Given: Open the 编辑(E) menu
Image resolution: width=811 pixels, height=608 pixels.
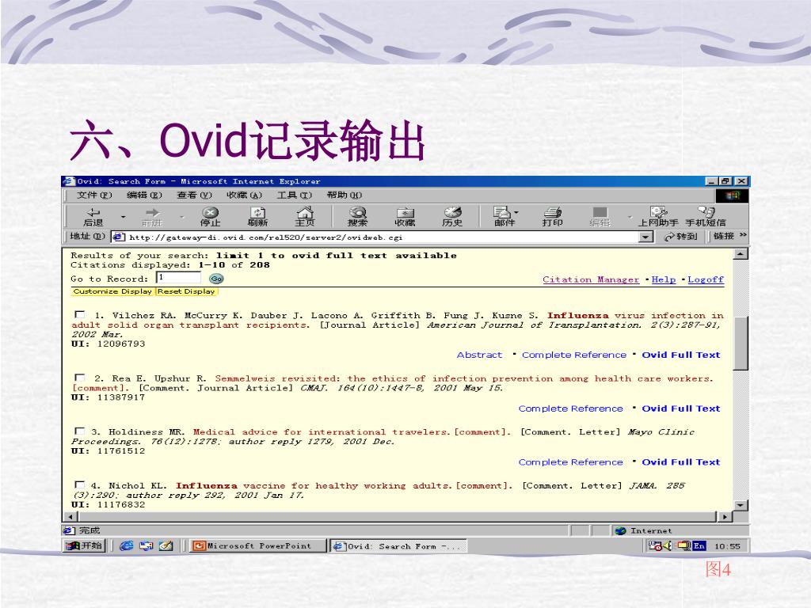Looking at the screenshot, I should [x=144, y=196].
